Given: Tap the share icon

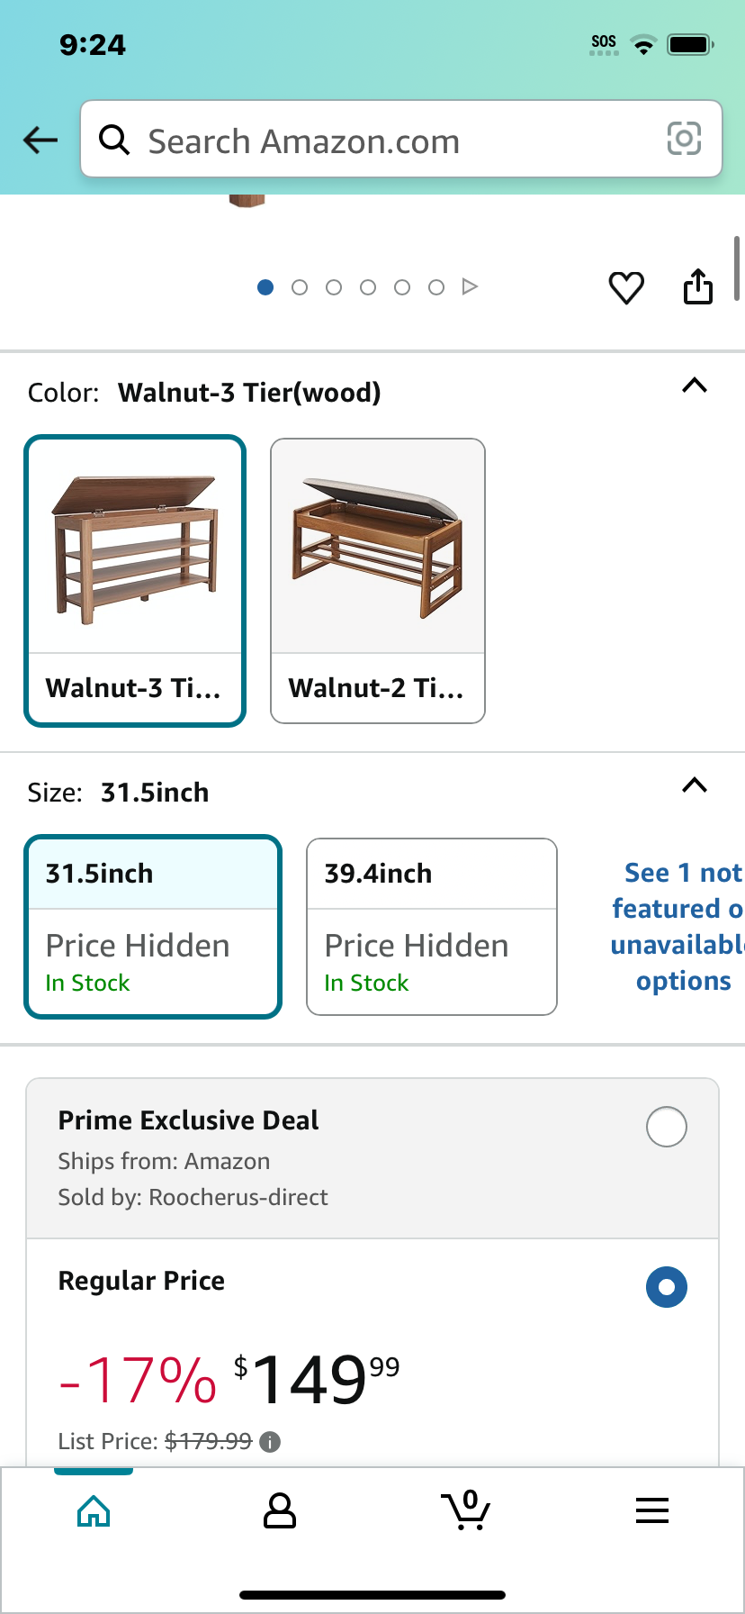Looking at the screenshot, I should point(698,286).
